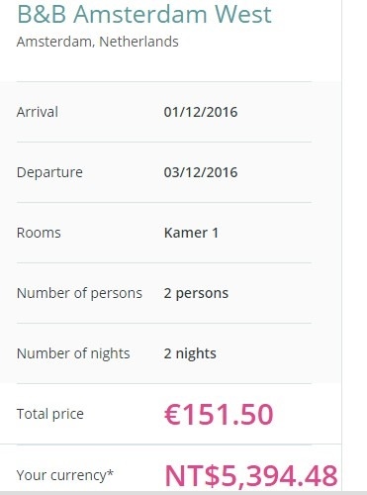367x495 pixels.
Task: Select the arrival date 01/12/2016
Action: pyautogui.click(x=201, y=112)
